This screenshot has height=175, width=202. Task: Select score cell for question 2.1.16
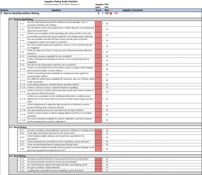tap(98, 99)
